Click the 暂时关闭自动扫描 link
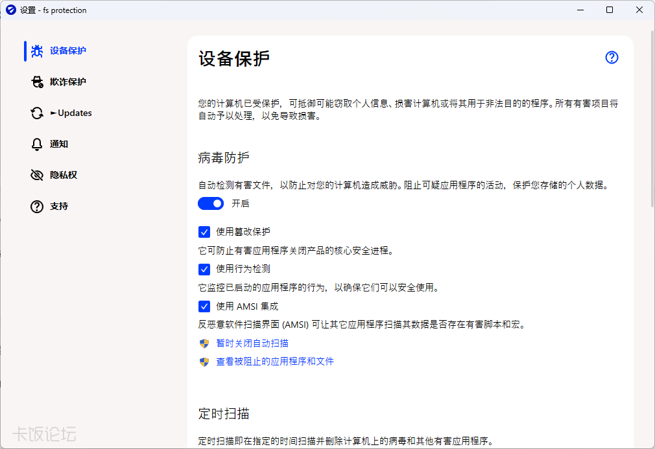 252,343
